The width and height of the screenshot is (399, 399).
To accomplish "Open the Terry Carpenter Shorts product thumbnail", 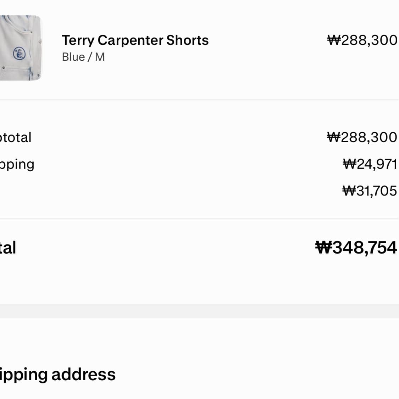I will click(21, 48).
